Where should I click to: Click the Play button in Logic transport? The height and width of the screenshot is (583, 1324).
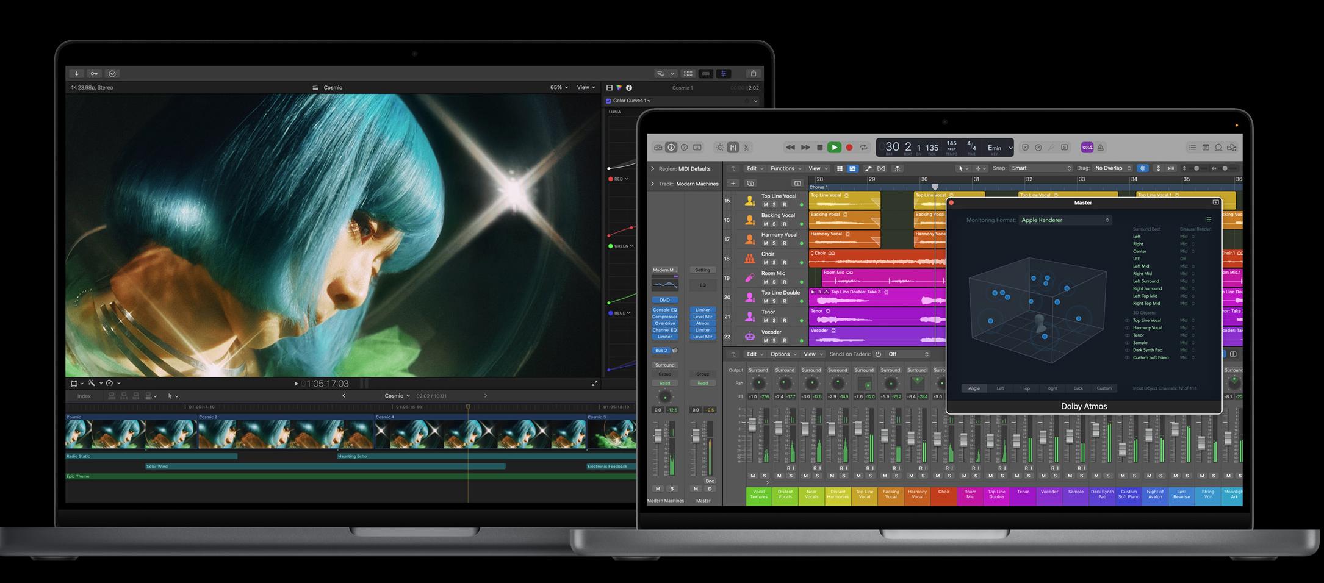tap(834, 148)
